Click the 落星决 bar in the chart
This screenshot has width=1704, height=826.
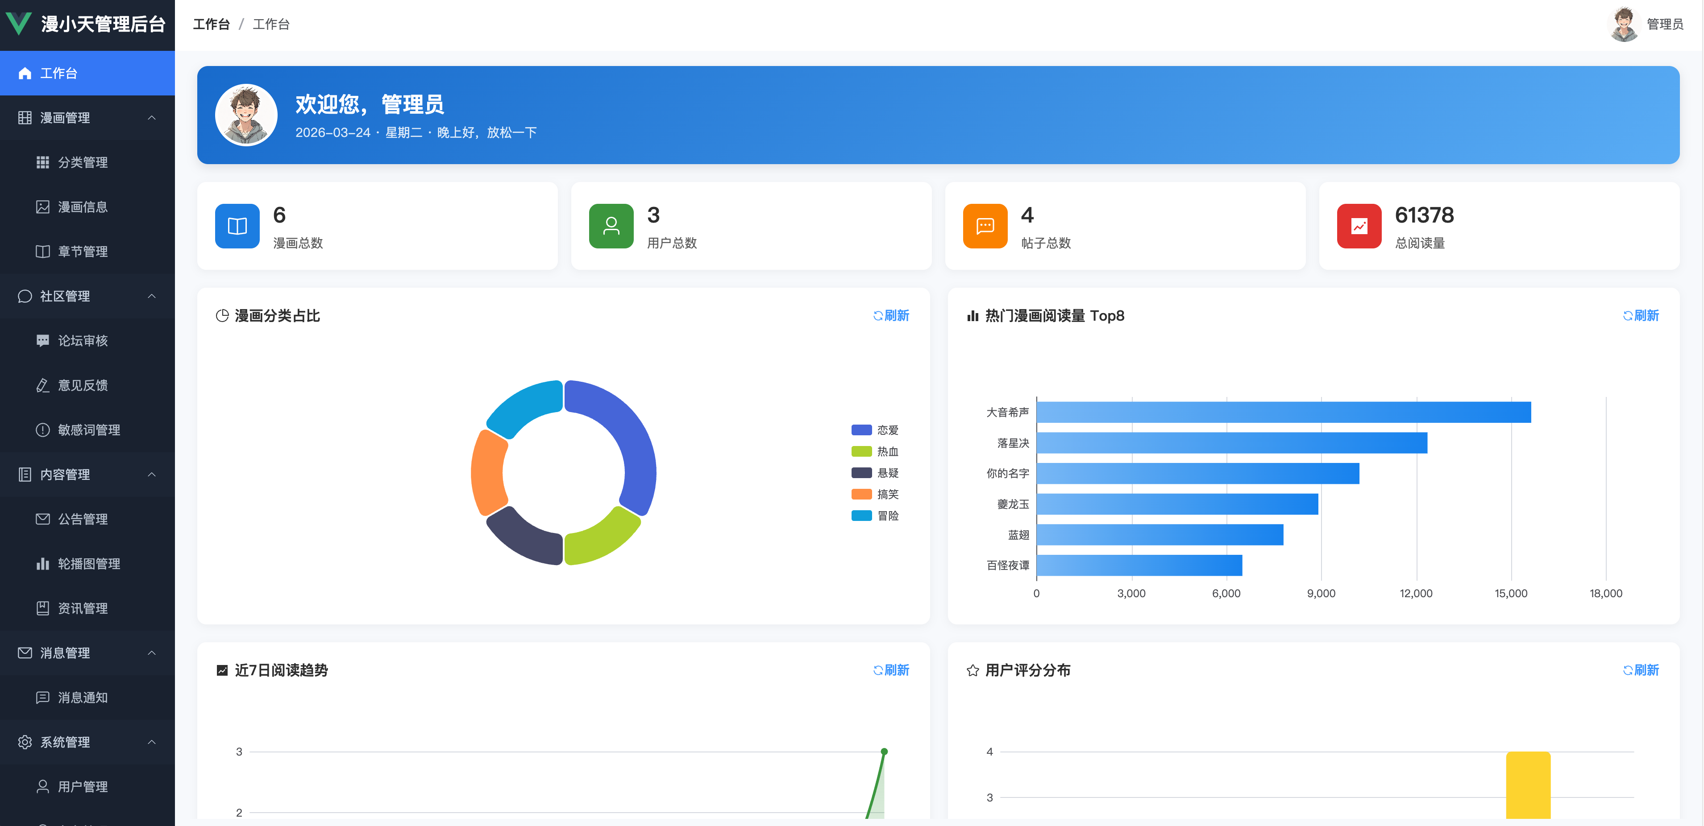pyautogui.click(x=1232, y=443)
